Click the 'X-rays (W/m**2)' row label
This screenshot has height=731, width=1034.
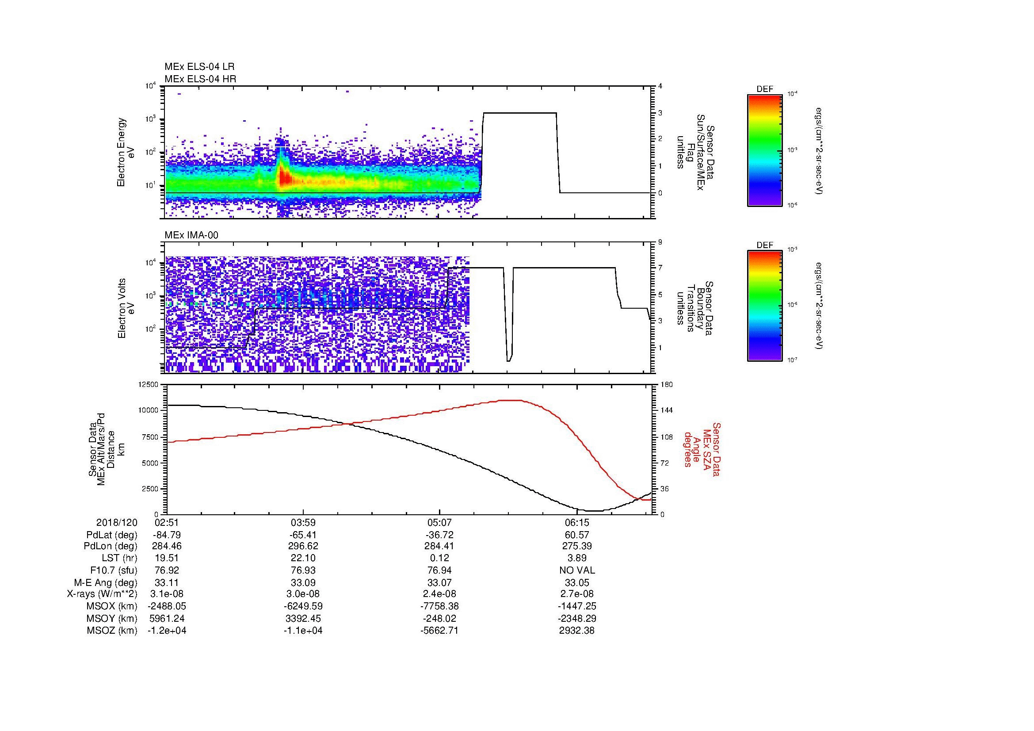pos(102,594)
